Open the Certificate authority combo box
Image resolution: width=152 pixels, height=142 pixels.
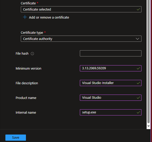(x=81, y=39)
